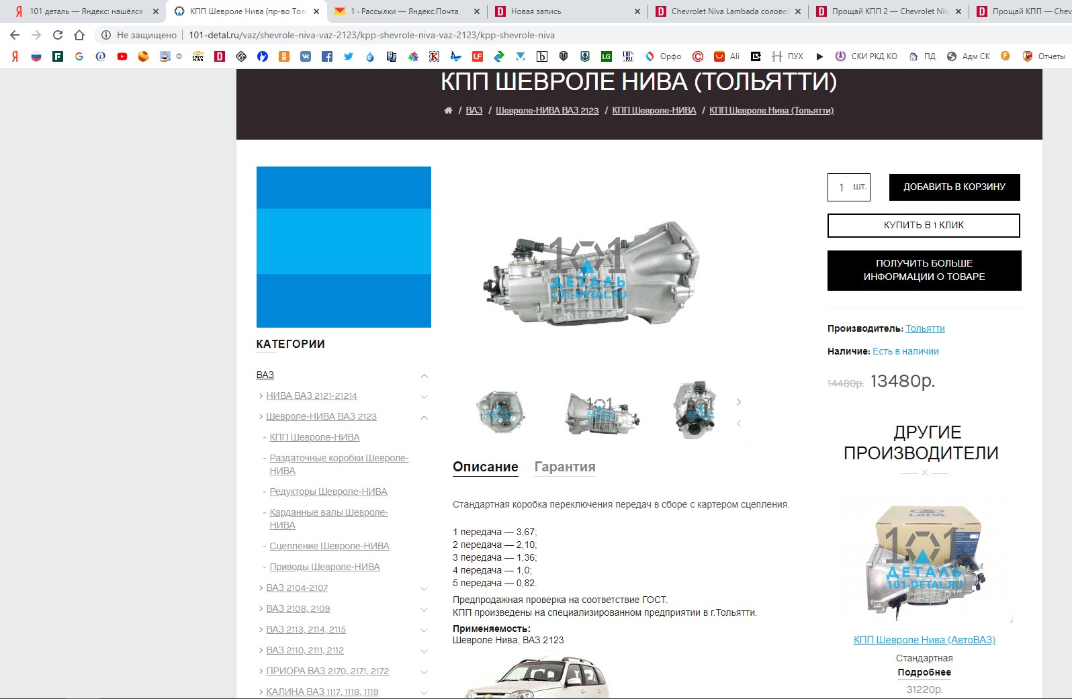
Task: Open the Гарантия tab
Action: point(565,467)
